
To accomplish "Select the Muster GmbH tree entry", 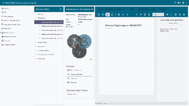I will 42,42.
